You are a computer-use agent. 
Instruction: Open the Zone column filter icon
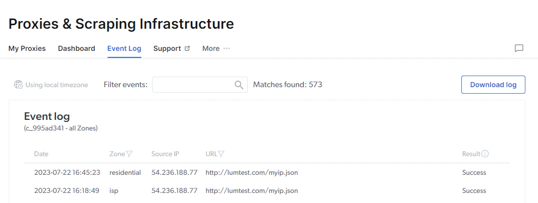click(129, 154)
